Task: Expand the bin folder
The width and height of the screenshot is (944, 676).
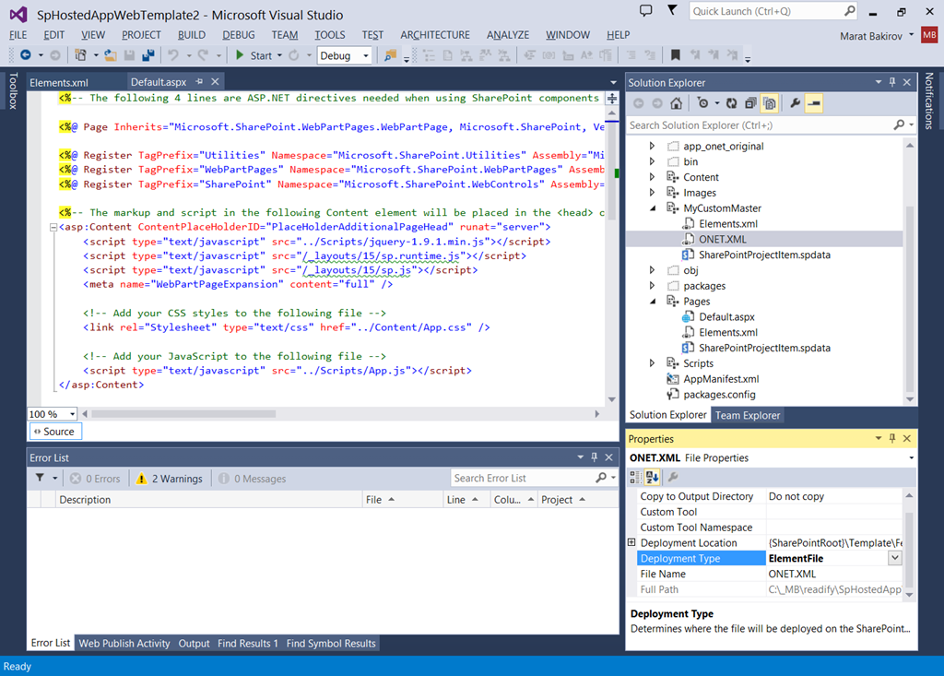Action: (x=652, y=161)
